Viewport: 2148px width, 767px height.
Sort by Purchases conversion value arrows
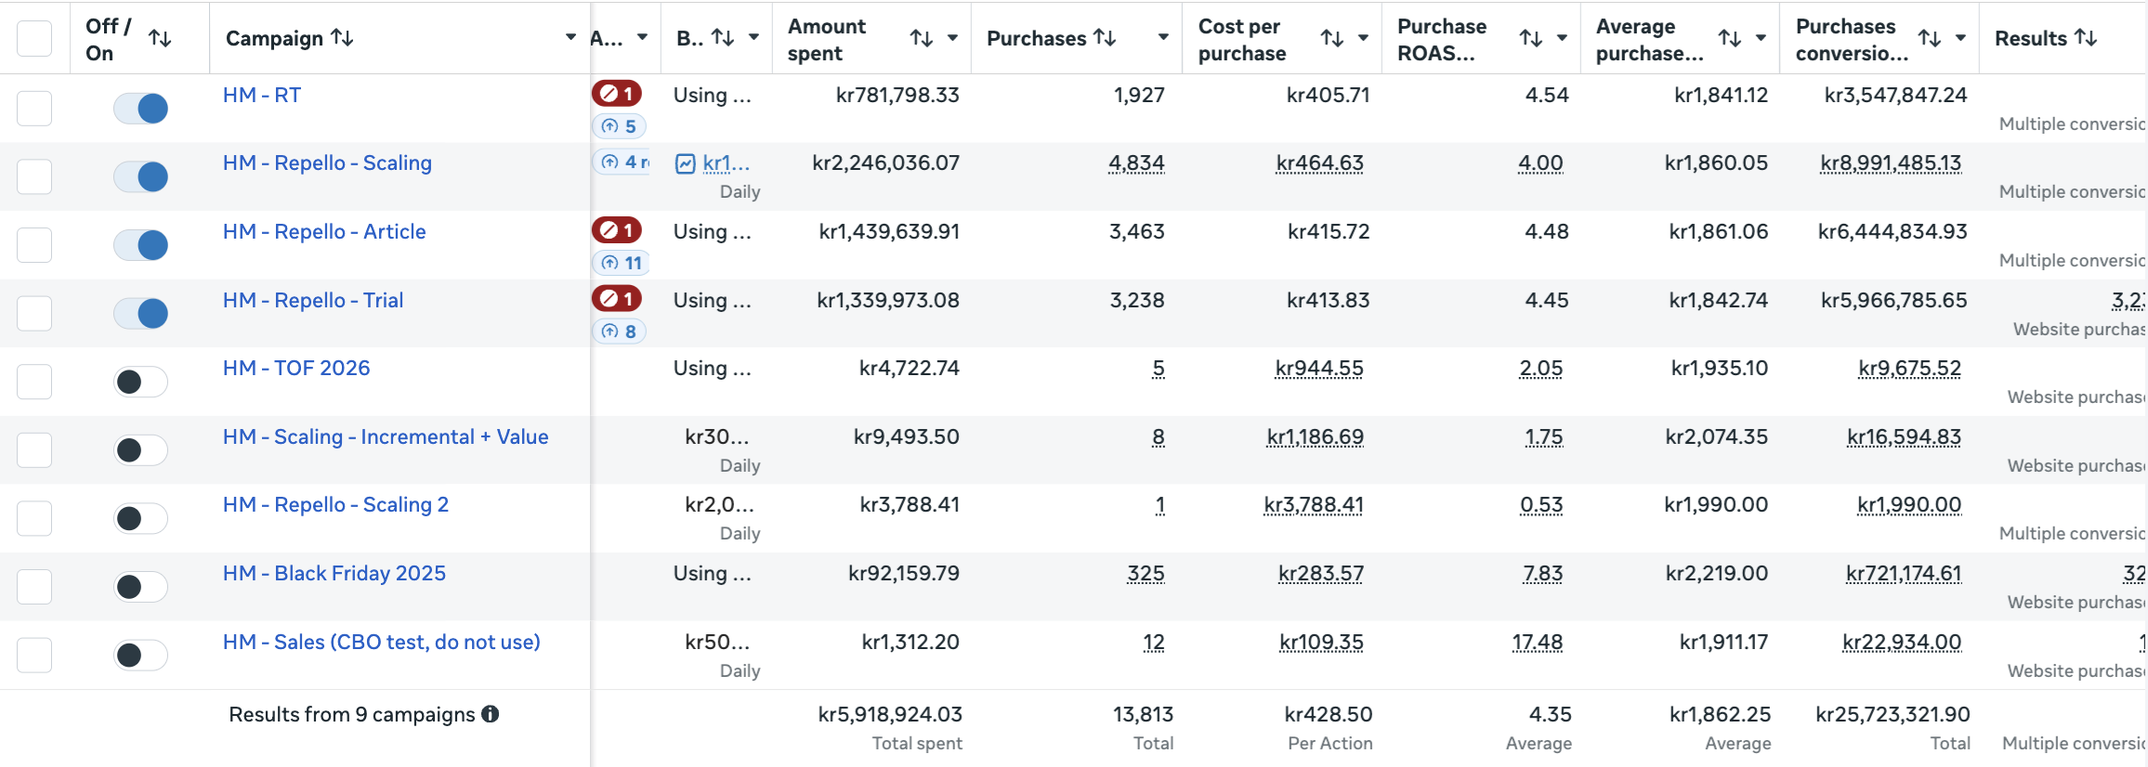click(x=1930, y=38)
